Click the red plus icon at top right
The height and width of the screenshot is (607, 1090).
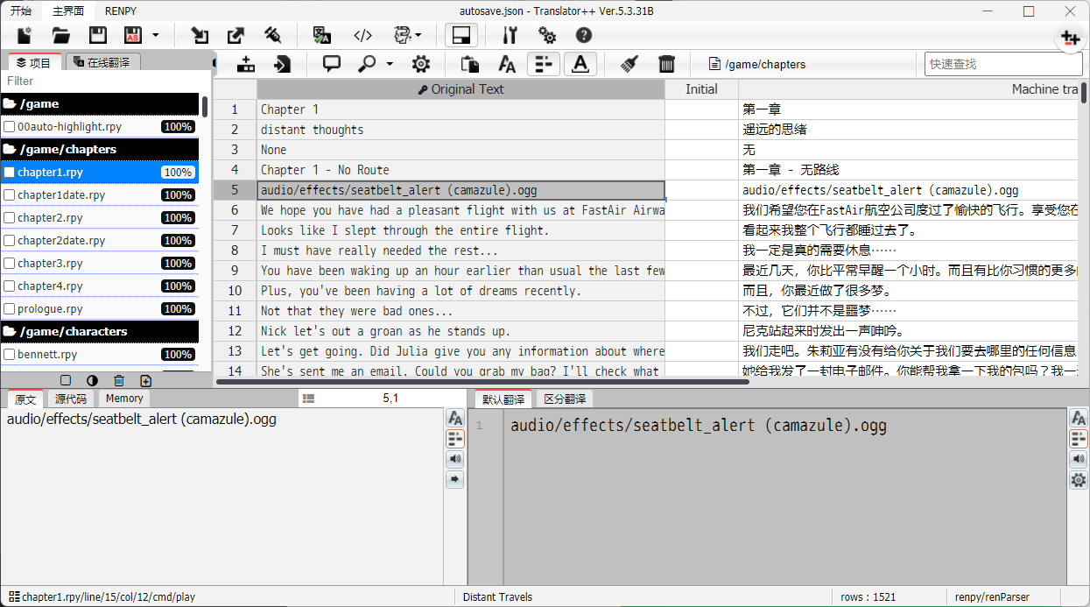(1069, 38)
